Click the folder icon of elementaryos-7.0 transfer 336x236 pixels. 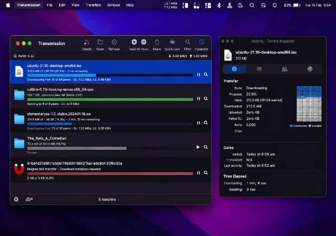(x=19, y=119)
